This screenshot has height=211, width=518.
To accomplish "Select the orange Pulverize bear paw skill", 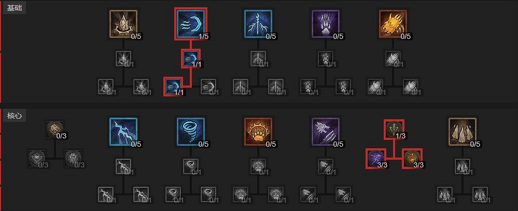I will coord(258,132).
